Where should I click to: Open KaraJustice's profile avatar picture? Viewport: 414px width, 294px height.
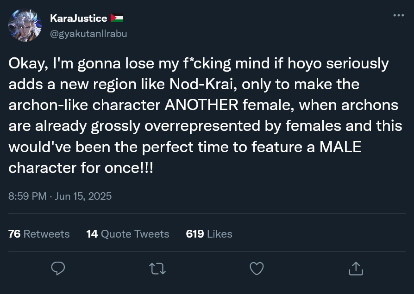click(x=25, y=25)
